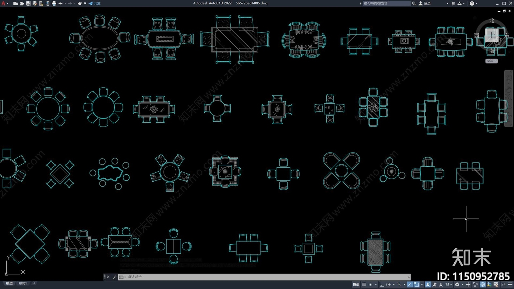Click the help question mark icon

point(472,4)
